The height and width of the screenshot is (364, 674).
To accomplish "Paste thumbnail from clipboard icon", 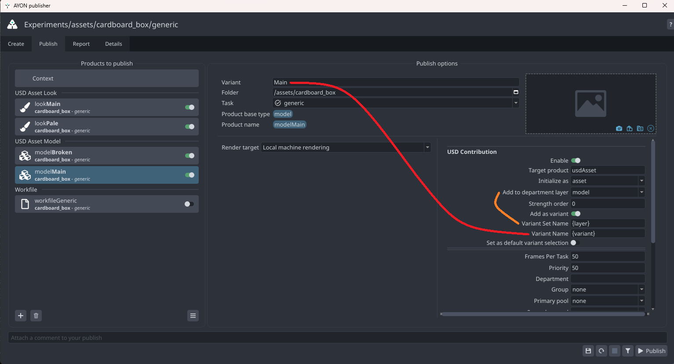I will tap(630, 128).
